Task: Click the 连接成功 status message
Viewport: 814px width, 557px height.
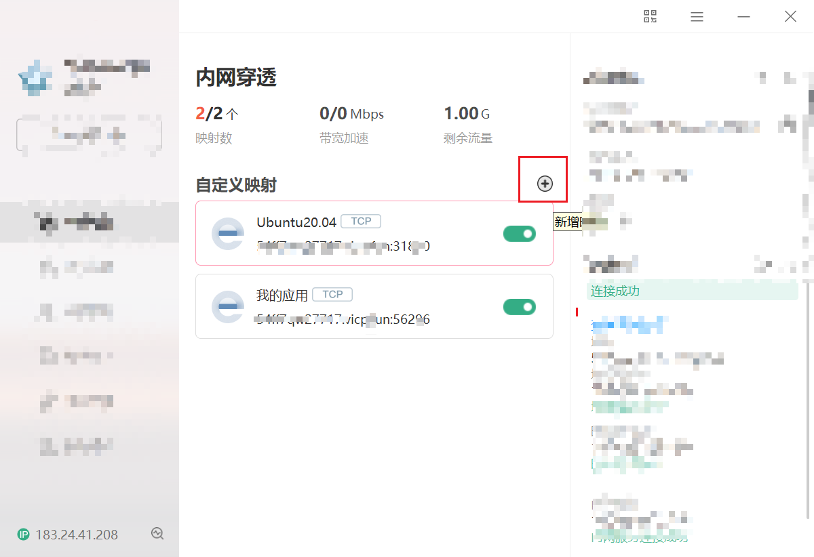Action: (614, 290)
